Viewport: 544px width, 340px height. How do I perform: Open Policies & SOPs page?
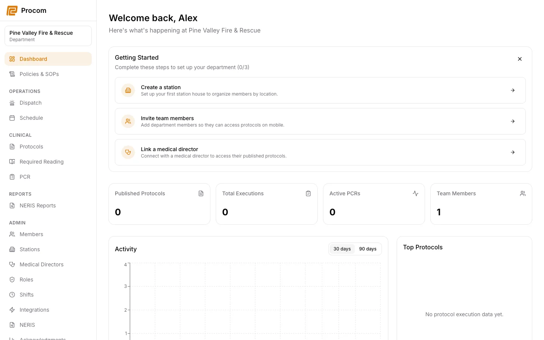coord(48,74)
